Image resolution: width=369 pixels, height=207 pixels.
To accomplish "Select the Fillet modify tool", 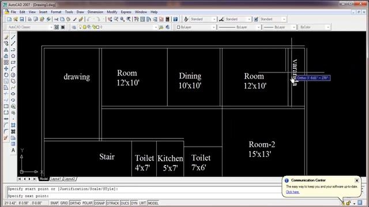I will [6, 132].
